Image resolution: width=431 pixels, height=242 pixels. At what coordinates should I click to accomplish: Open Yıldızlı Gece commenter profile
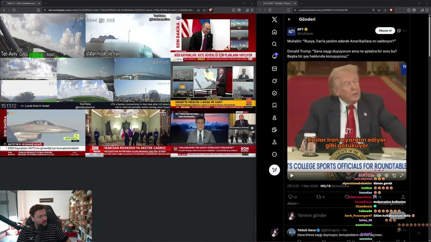pos(306,230)
